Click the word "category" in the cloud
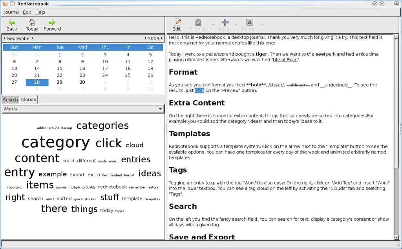Image resolution: width=402 pixels, height=249 pixels. tap(55, 142)
